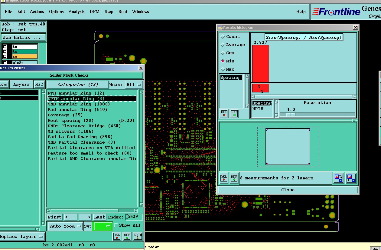Select the Max radio option

pyautogui.click(x=223, y=69)
